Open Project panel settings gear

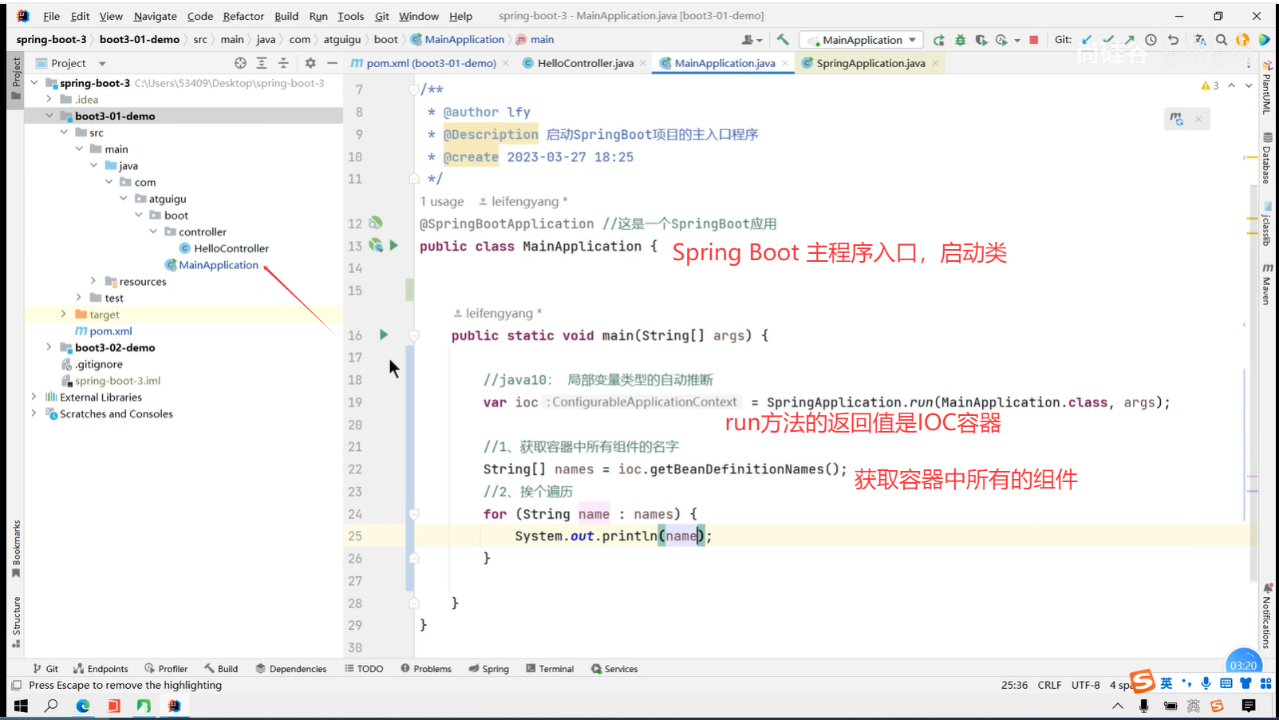[310, 63]
